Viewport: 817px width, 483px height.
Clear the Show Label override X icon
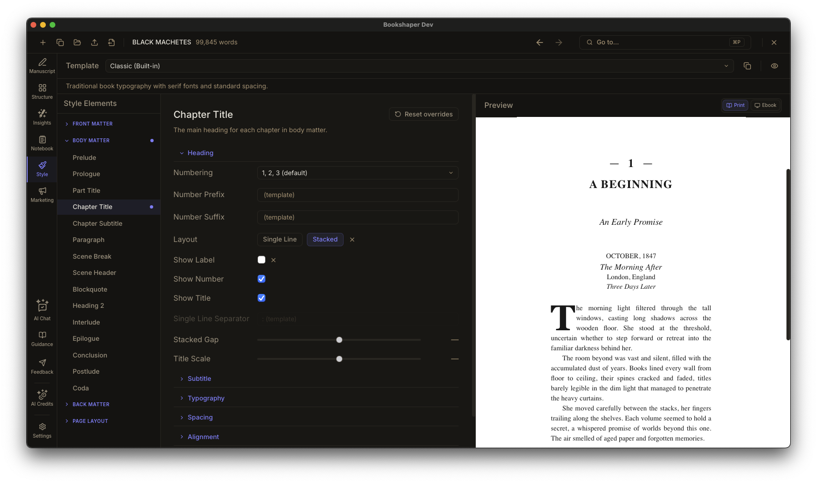coord(273,260)
